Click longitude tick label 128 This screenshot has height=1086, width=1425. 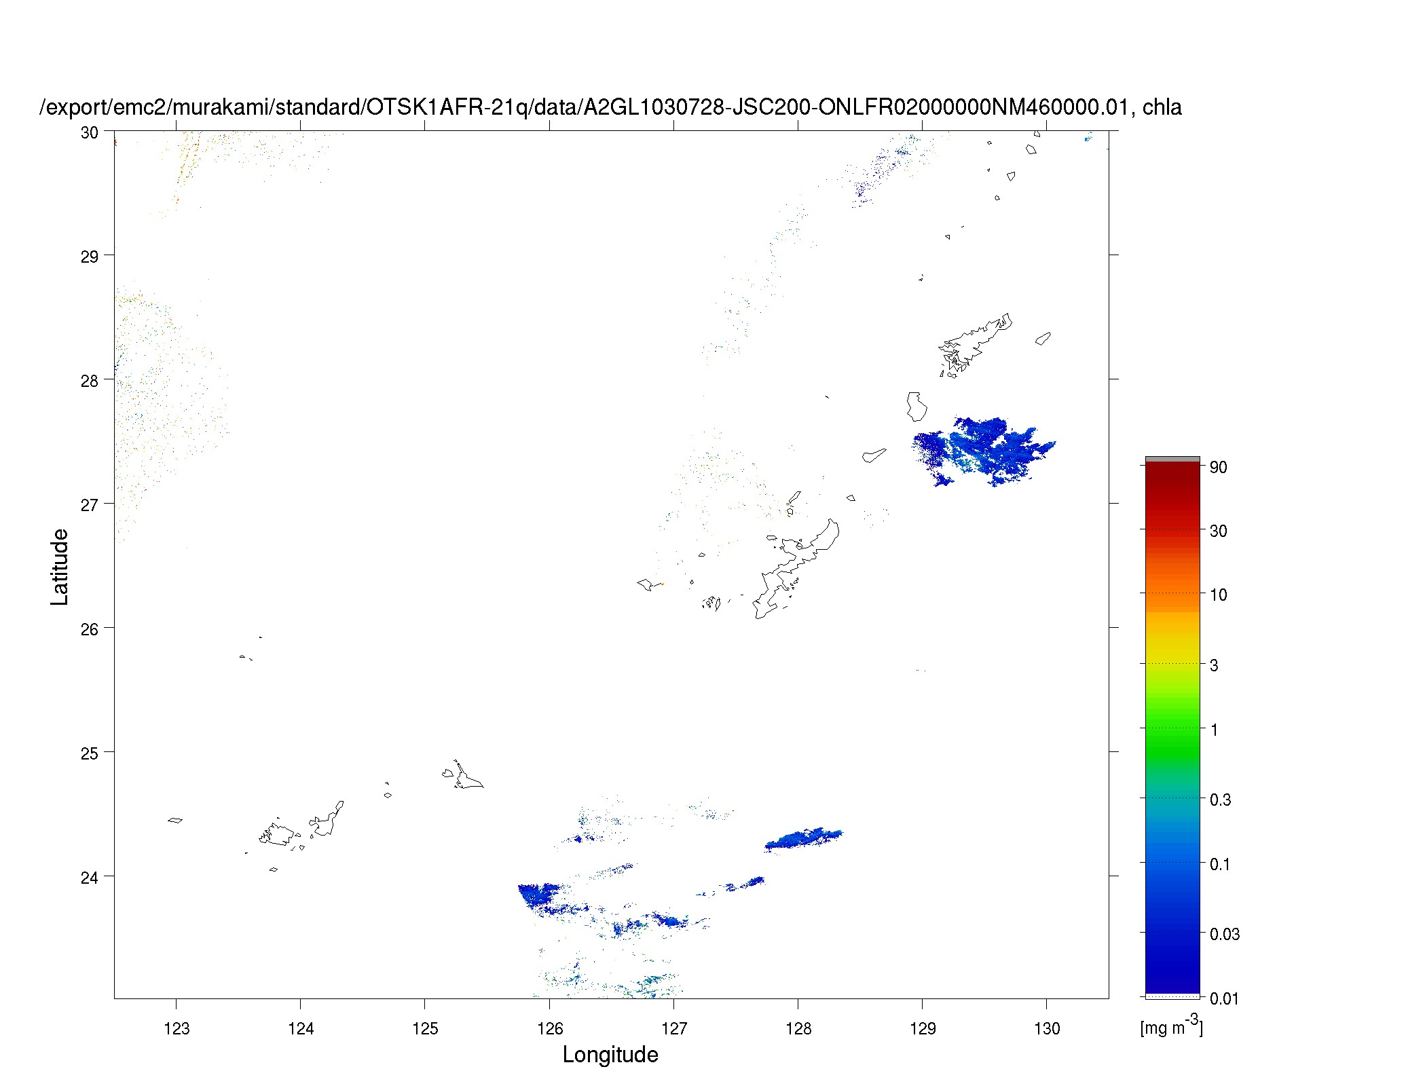(798, 1029)
